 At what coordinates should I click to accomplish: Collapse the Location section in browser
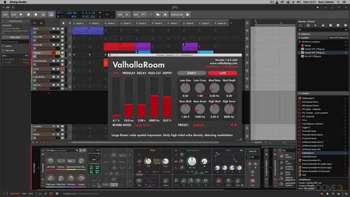300,38
